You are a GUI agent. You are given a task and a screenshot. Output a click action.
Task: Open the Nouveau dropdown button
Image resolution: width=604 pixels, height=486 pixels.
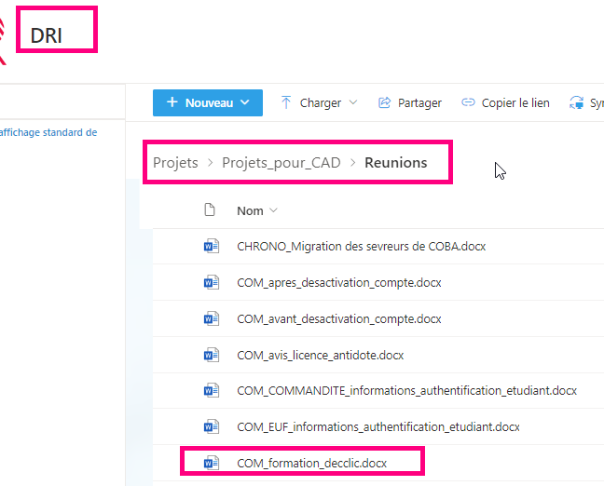coord(208,103)
